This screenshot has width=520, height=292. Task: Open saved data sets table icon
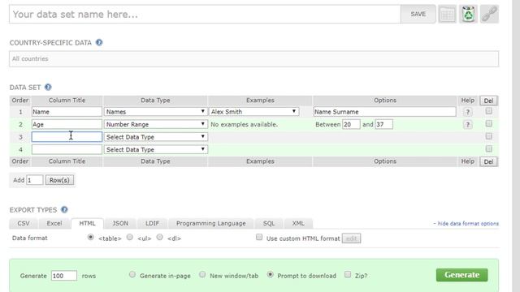(x=447, y=15)
